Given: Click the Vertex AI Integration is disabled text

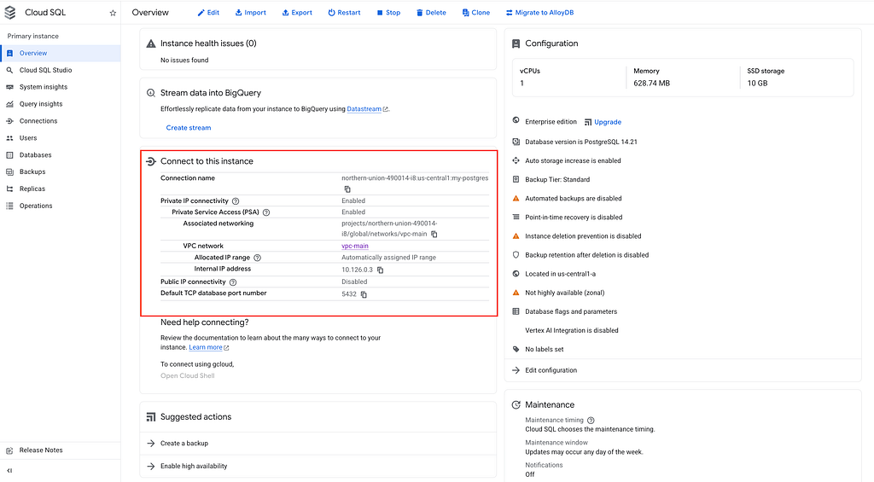Looking at the screenshot, I should pos(571,330).
